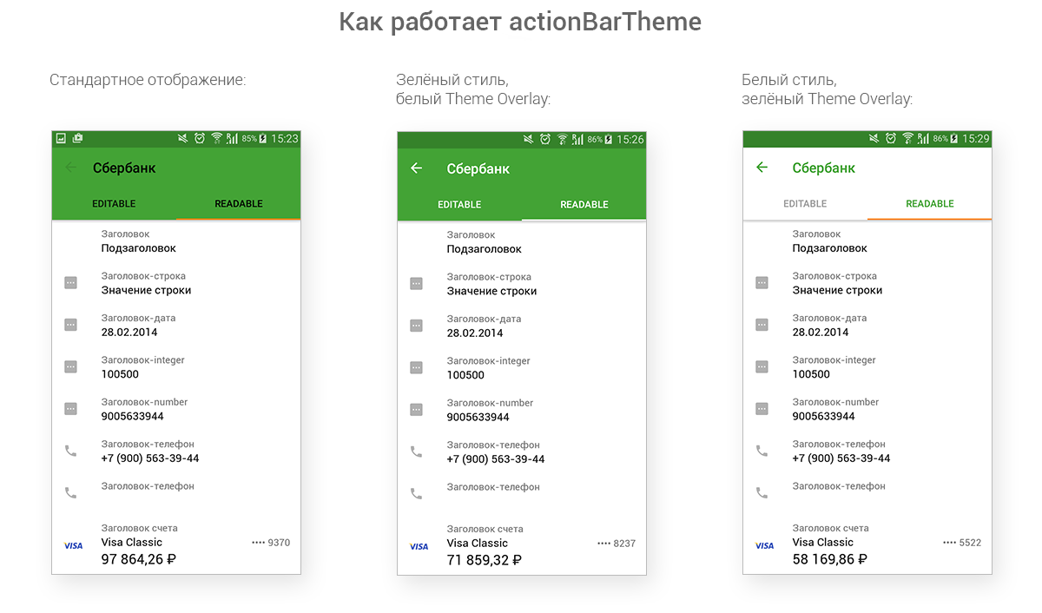Screen dimensions: 1042x613
Task: Click Заголовок-number row icon in 15:26 phone
Action: pyautogui.click(x=417, y=409)
